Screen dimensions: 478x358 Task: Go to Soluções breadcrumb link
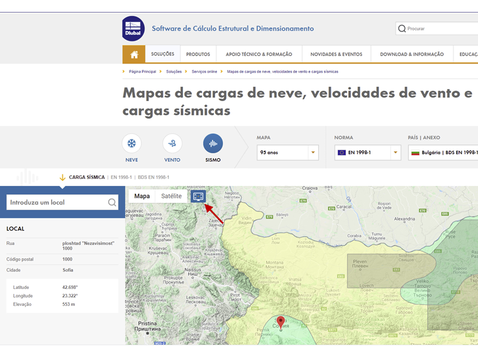point(174,72)
